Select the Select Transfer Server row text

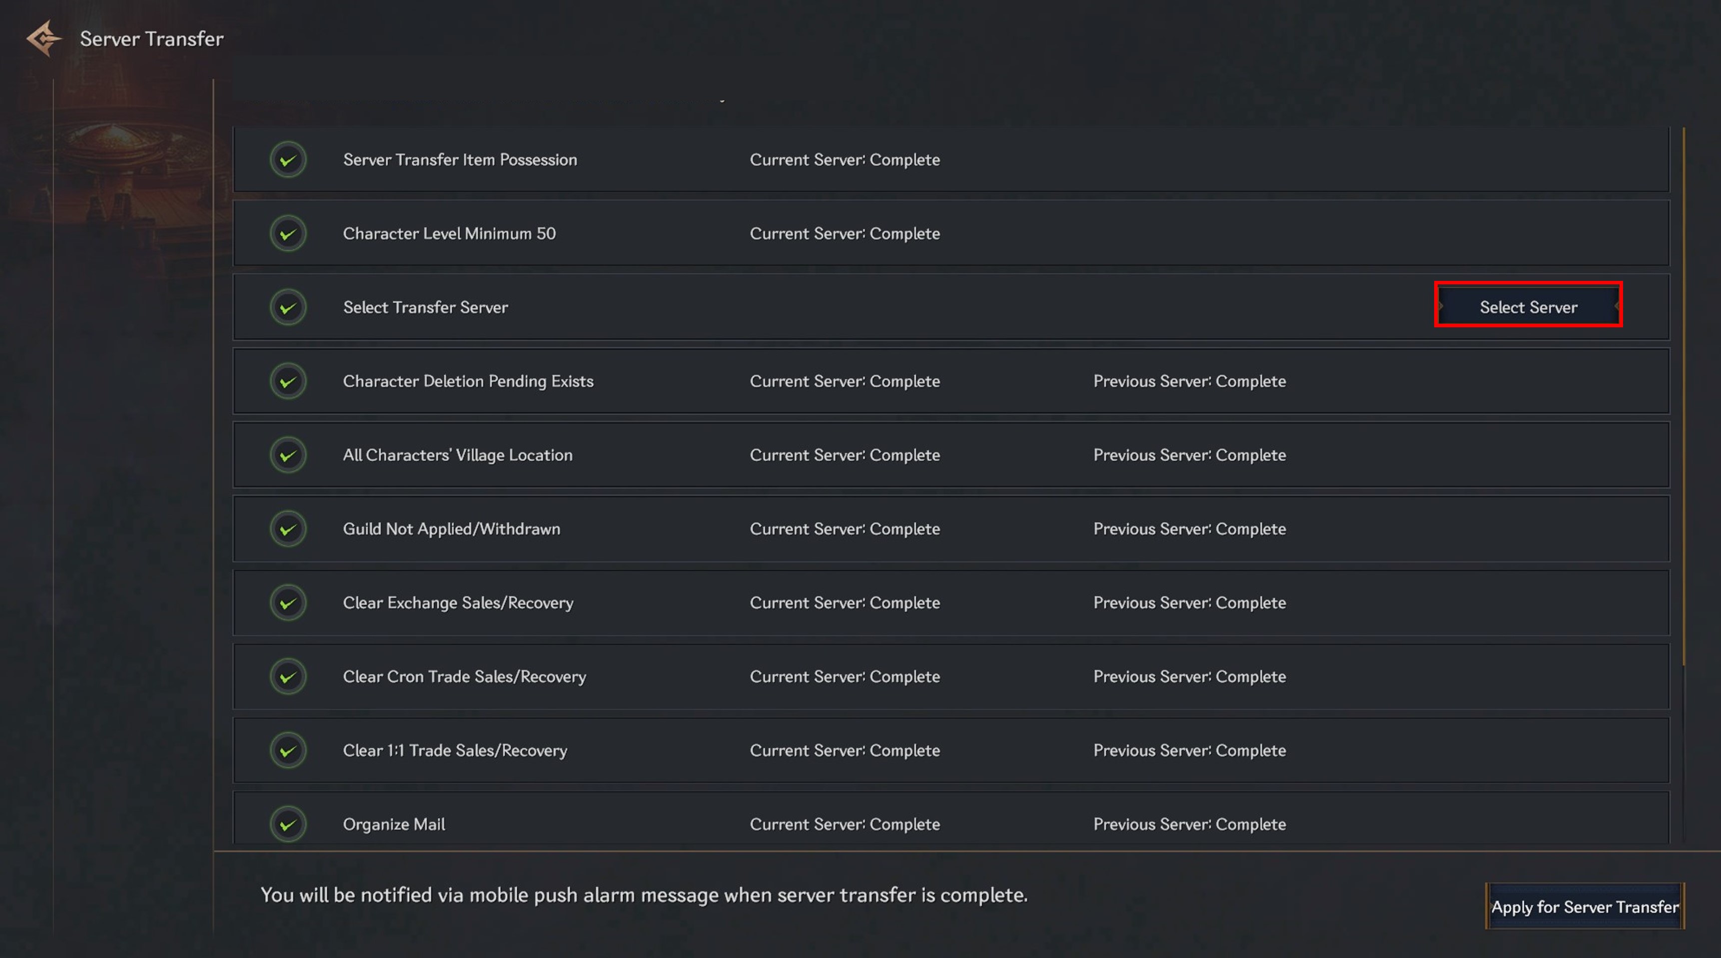[x=426, y=307]
